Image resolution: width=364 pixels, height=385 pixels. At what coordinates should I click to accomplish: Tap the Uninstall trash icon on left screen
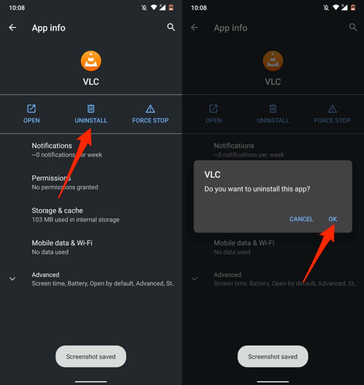click(91, 109)
